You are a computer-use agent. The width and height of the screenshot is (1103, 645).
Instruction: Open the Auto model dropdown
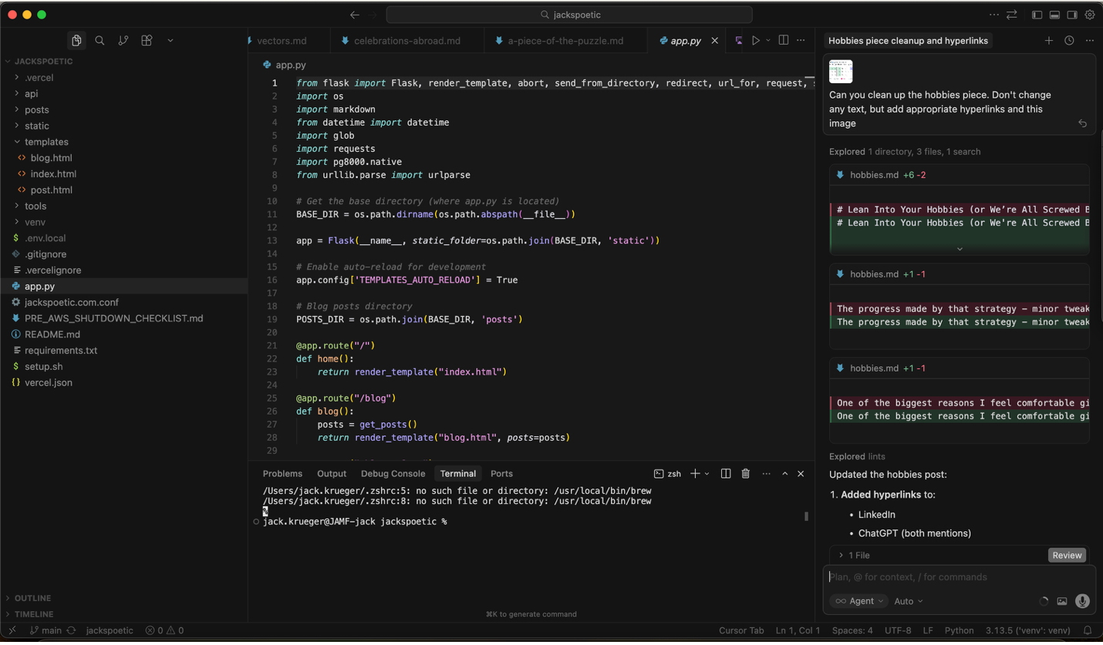click(x=907, y=601)
